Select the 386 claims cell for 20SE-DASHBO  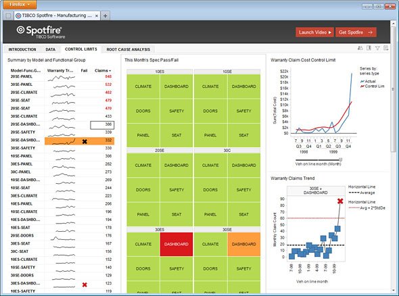(102, 125)
